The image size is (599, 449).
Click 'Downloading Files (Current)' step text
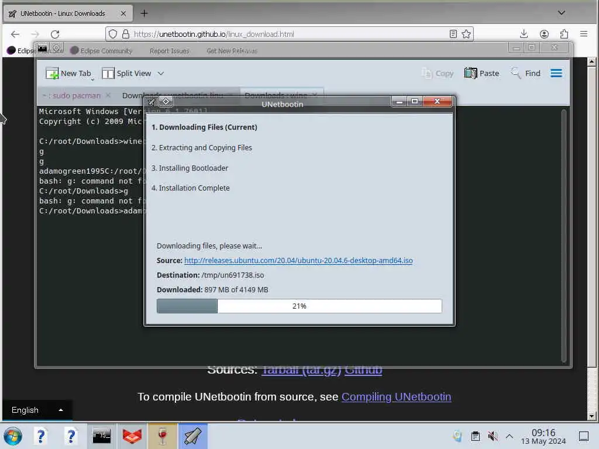(x=208, y=127)
